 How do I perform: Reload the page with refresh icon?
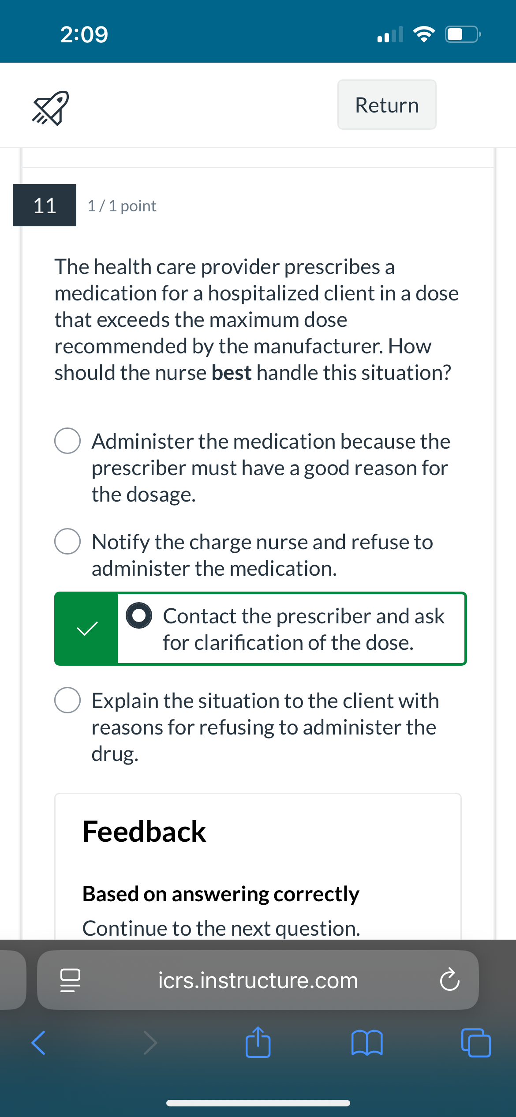[x=449, y=980]
